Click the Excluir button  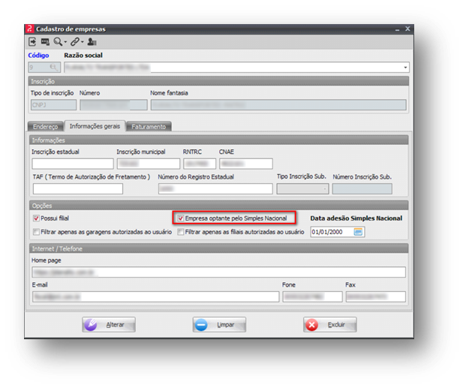(x=330, y=325)
